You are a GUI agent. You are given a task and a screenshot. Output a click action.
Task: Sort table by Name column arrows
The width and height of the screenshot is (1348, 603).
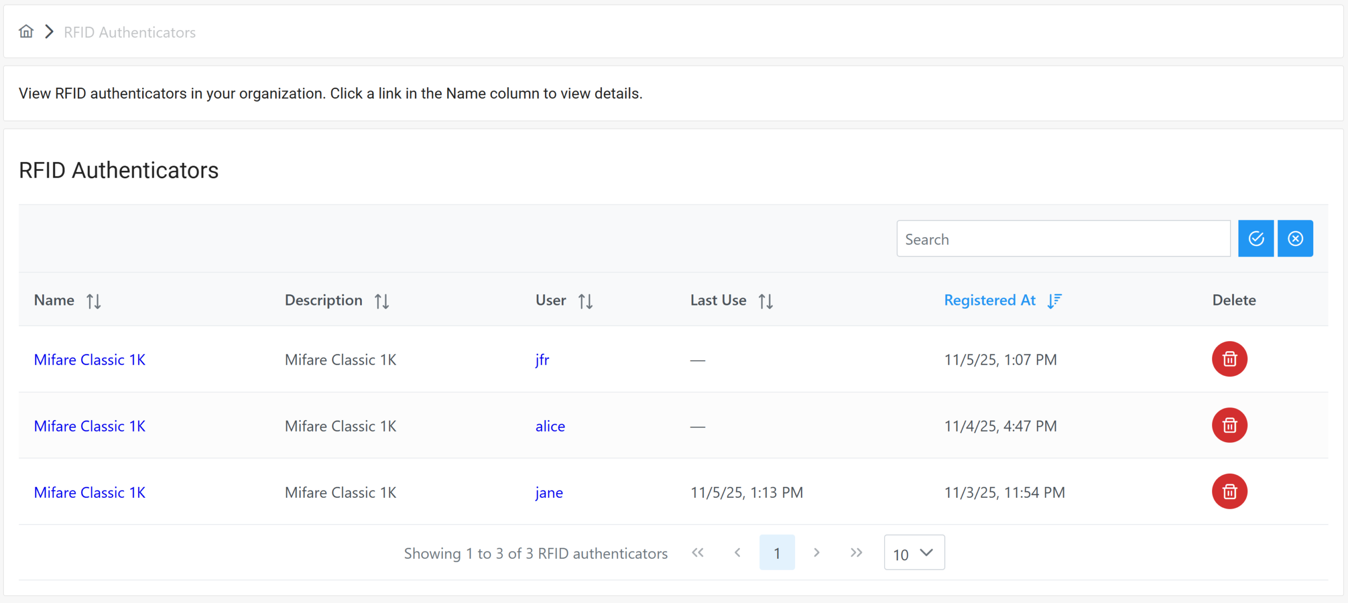94,301
